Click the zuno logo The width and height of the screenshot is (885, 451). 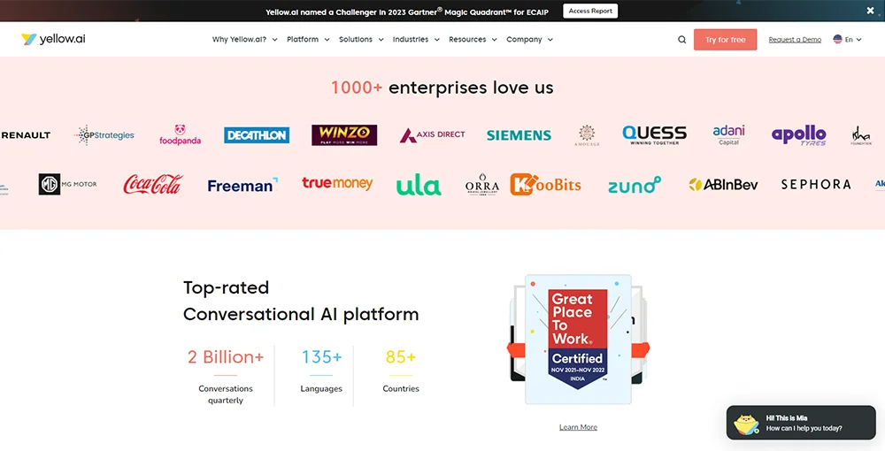[x=635, y=185]
